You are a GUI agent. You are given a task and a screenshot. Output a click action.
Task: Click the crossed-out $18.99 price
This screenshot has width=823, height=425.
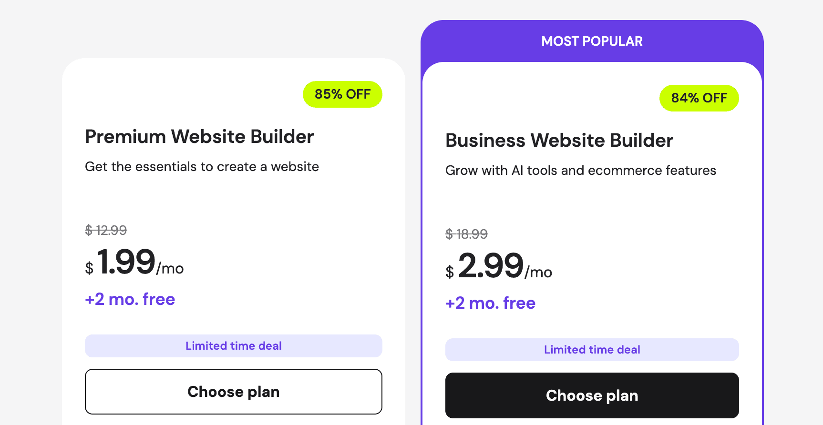[466, 233]
